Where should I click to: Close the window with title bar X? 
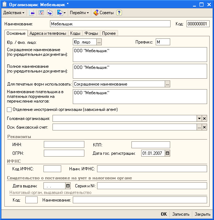[x=209, y=5]
